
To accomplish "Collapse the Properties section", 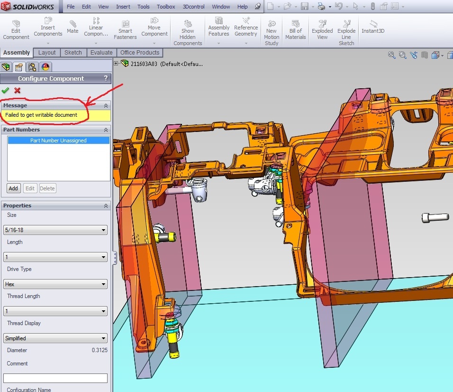I will click(x=106, y=205).
